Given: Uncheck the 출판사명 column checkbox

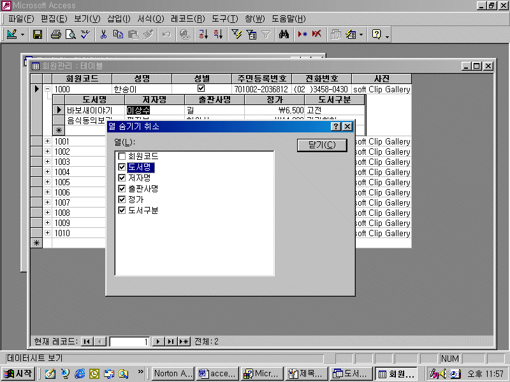Looking at the screenshot, I should pos(122,188).
